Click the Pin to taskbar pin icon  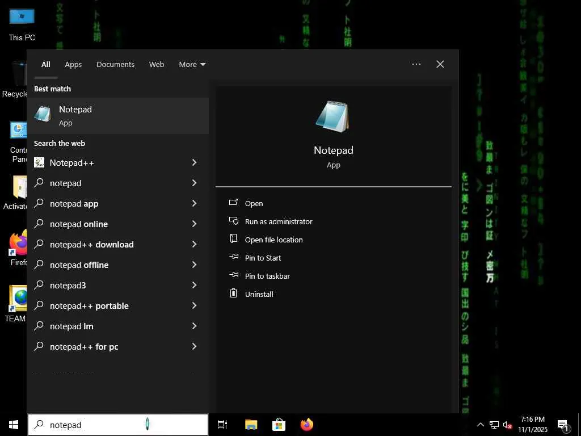tap(234, 275)
